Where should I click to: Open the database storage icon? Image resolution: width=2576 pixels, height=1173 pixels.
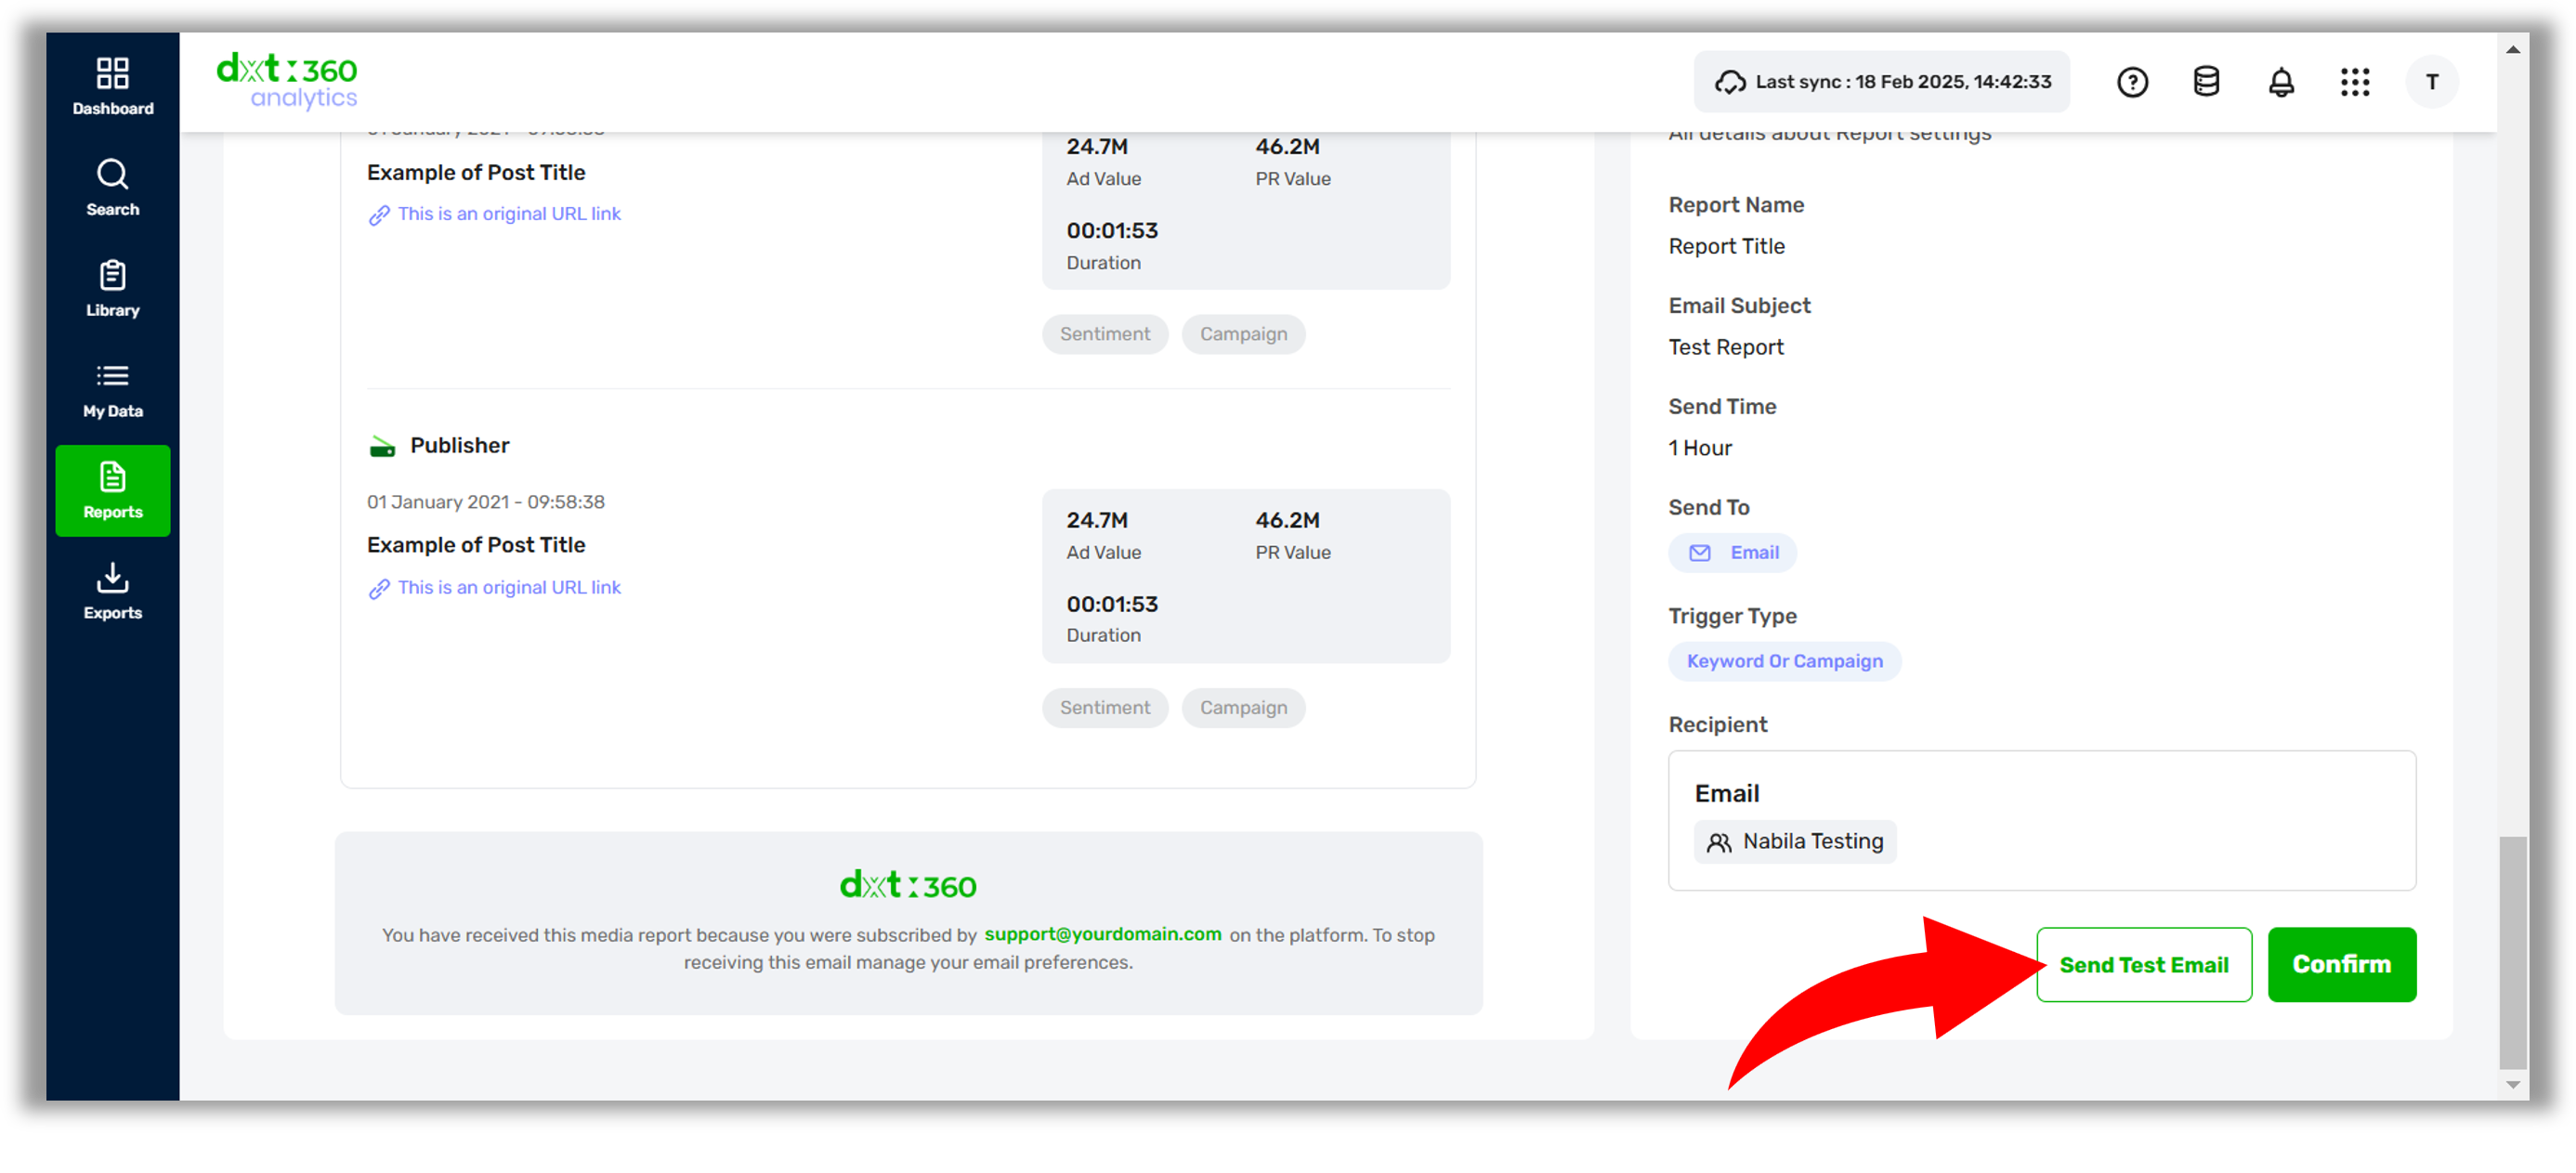pyautogui.click(x=2206, y=82)
